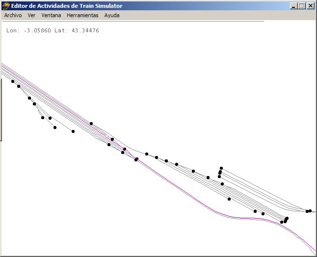The image size is (317, 257).
Task: Close the Editor de Actividades window
Action: point(311,6)
